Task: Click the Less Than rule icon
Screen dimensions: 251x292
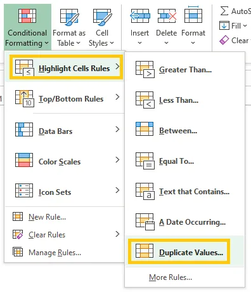Action: (x=145, y=100)
